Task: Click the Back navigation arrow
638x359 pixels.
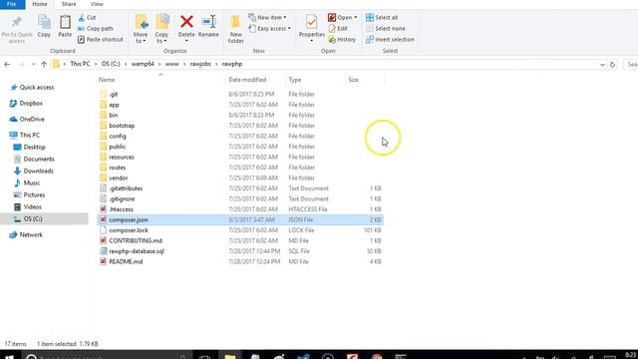Action: click(x=7, y=64)
